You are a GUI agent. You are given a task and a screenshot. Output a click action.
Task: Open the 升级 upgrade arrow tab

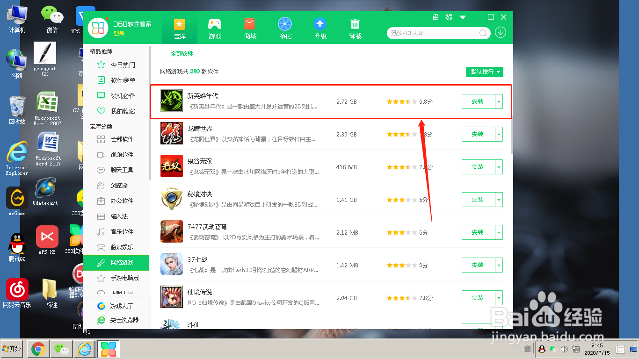coord(320,24)
